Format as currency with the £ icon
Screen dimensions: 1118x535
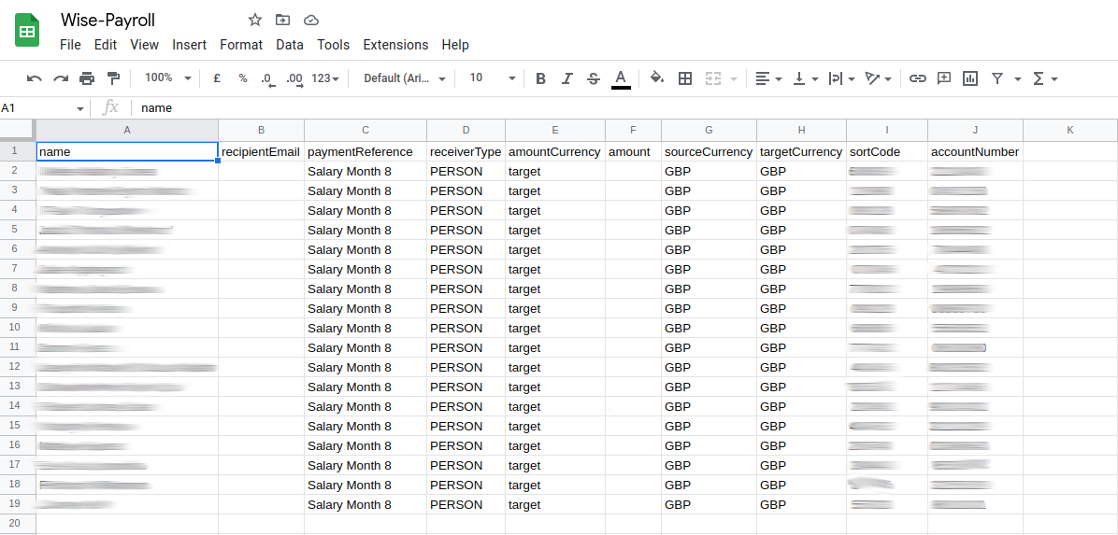pos(217,78)
